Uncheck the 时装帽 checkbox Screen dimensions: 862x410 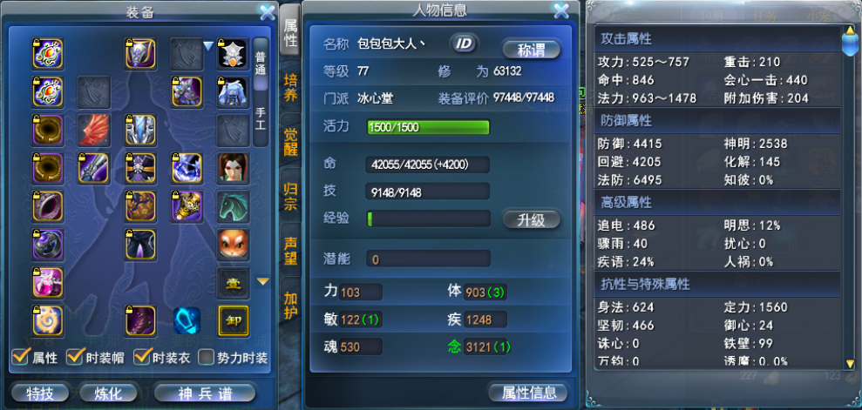[75, 357]
